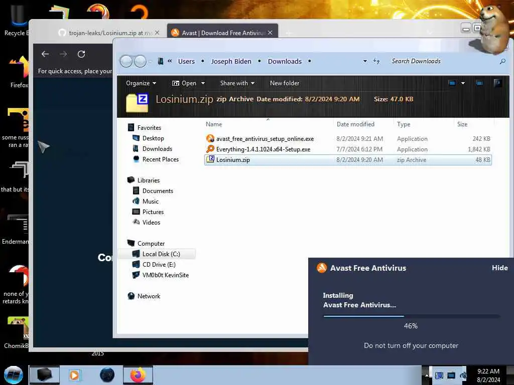Viewport: 514px width, 385px height.
Task: Open Share with dropdown
Action: pos(237,83)
